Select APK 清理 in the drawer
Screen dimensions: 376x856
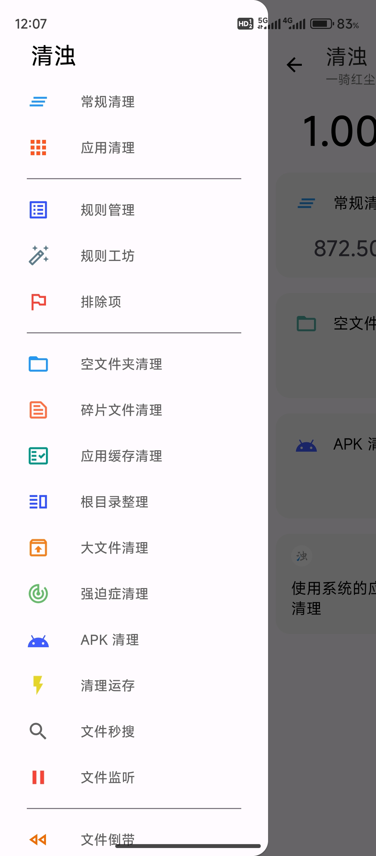click(x=110, y=640)
